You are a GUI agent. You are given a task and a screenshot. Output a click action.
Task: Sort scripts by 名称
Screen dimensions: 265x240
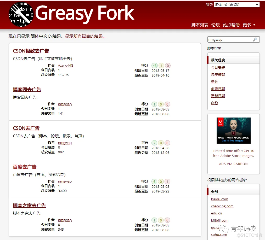click(x=215, y=103)
